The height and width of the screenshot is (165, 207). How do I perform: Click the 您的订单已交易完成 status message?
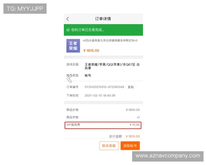(87, 30)
